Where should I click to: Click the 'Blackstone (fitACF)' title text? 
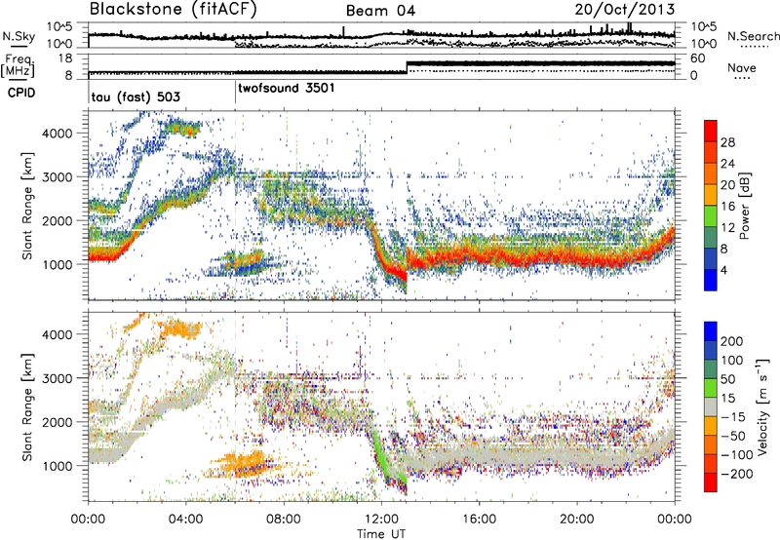174,10
